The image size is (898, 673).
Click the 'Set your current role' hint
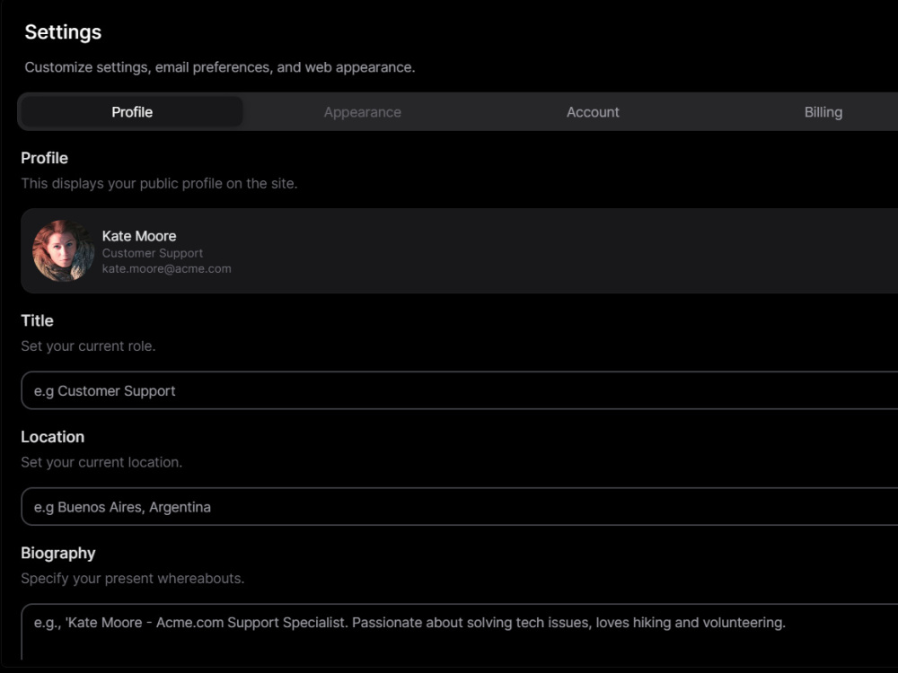(88, 345)
